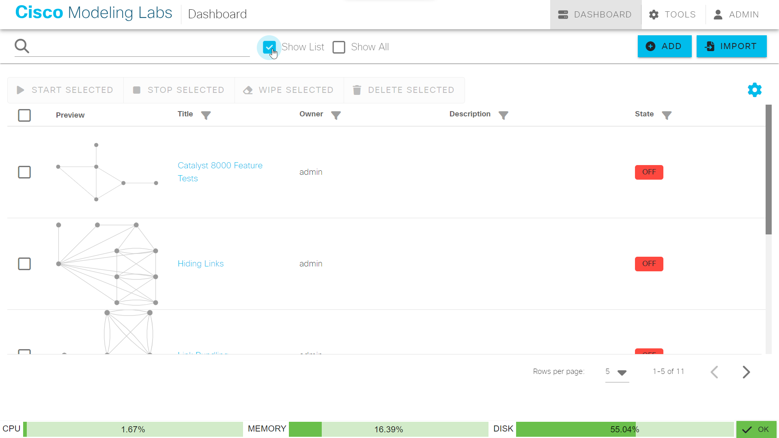The height and width of the screenshot is (438, 779).
Task: Click the Owner column filter icon
Action: 336,115
